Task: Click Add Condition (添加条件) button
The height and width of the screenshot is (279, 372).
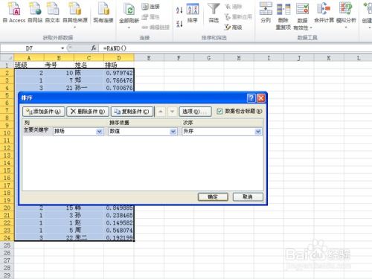Action: 44,112
